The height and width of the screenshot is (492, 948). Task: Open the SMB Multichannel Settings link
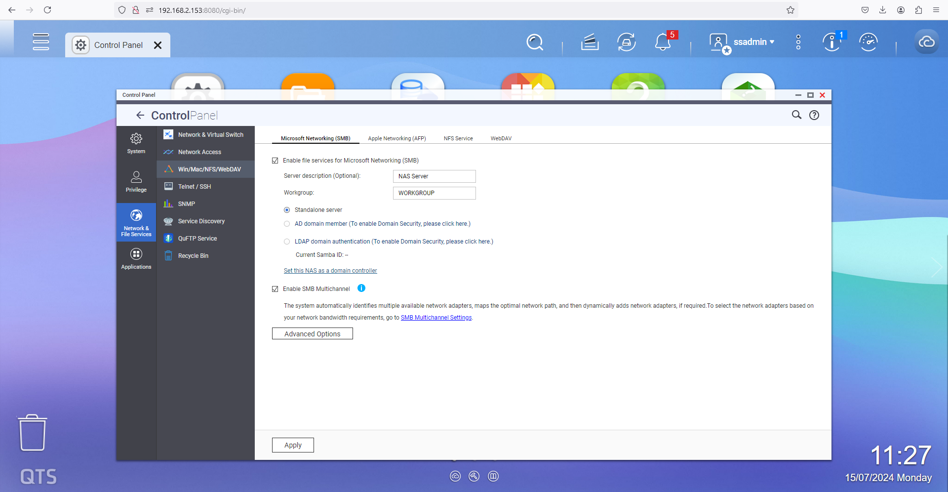click(x=436, y=318)
